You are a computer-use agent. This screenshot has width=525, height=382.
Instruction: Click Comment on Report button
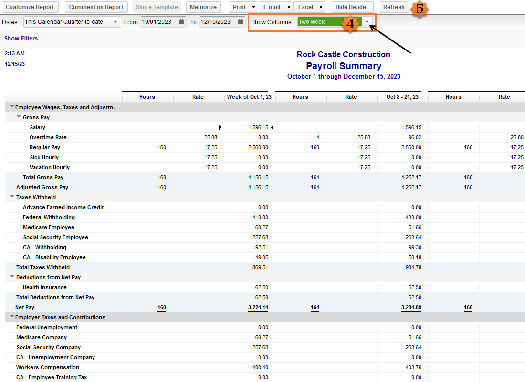coord(96,7)
